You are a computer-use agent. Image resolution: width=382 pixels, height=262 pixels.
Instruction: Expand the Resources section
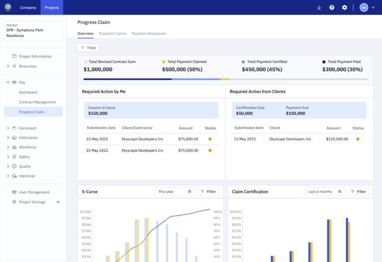pyautogui.click(x=8, y=66)
